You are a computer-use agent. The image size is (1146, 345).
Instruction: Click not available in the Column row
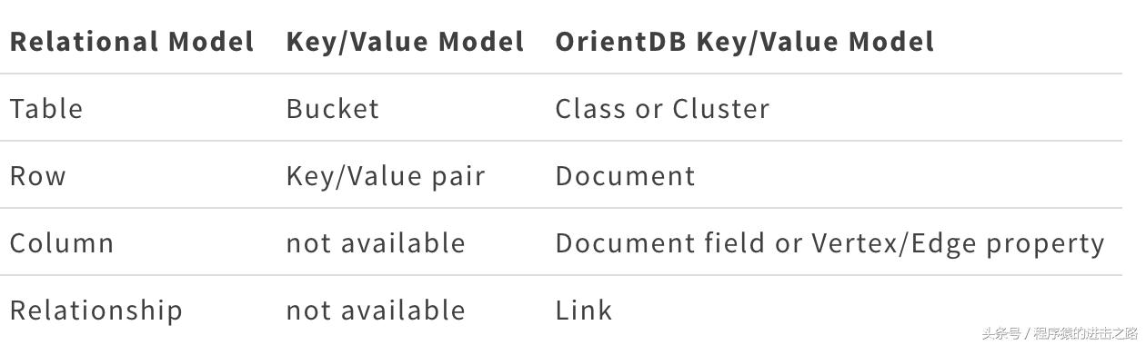pos(376,243)
